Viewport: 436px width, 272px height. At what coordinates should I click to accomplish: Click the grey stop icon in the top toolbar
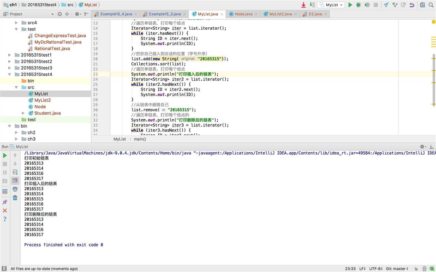376,5
